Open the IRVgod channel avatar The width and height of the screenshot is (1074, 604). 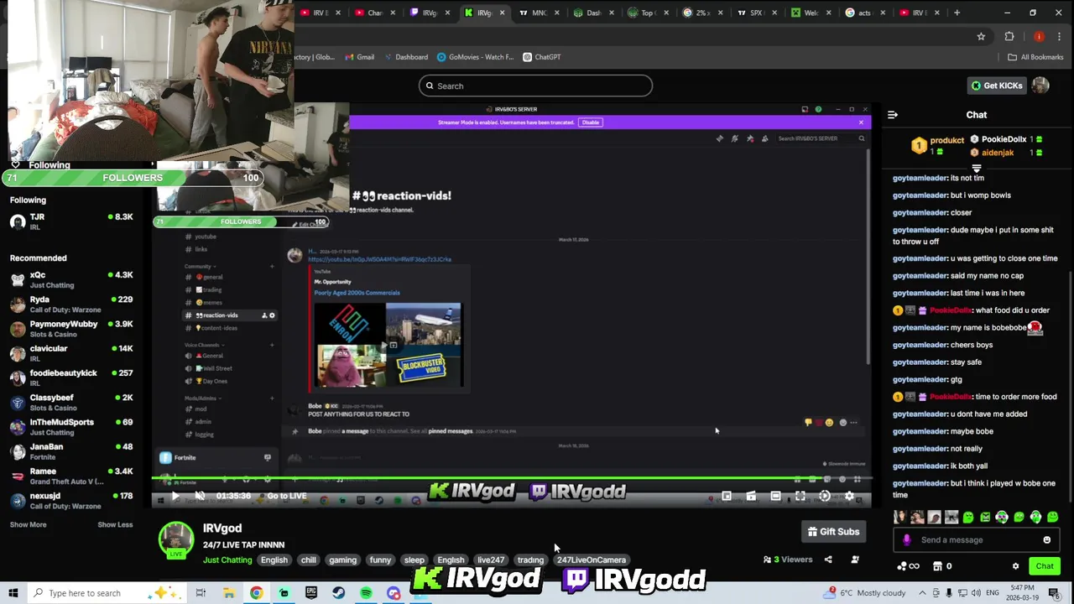[x=176, y=539]
